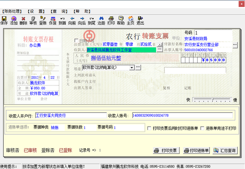Check the 进账单用途不打印 option

(203, 128)
